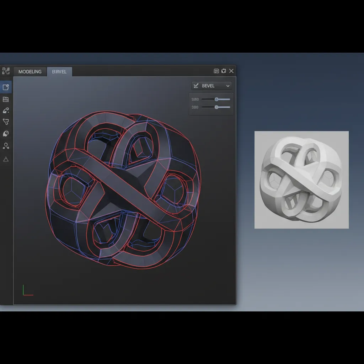Click the refresh icon beside the close button
Image resolution: width=364 pixels, height=364 pixels.
tap(224, 71)
